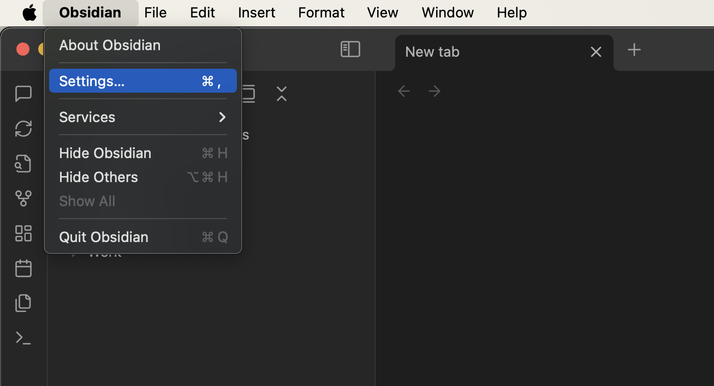The width and height of the screenshot is (714, 386).
Task: Select Hide Obsidian menu item
Action: tap(143, 153)
